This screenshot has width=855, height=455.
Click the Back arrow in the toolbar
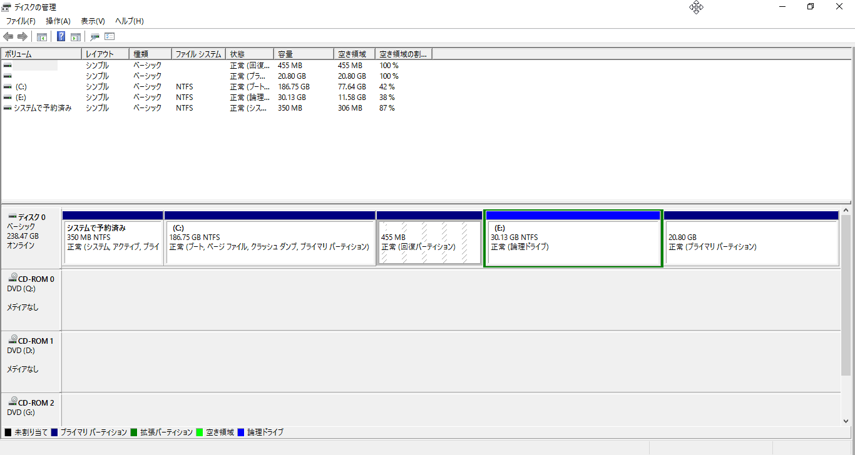click(8, 37)
